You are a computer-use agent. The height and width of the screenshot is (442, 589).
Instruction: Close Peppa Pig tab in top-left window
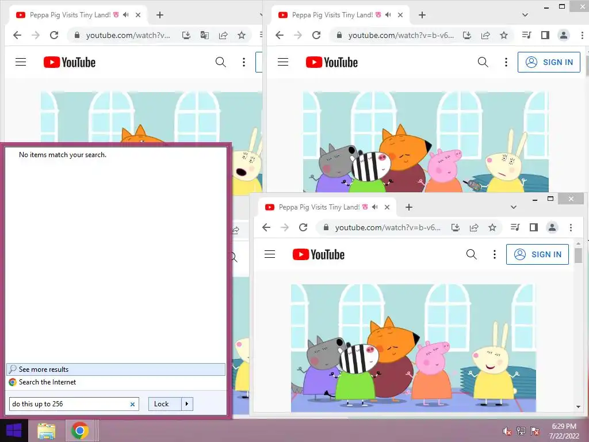coord(138,15)
